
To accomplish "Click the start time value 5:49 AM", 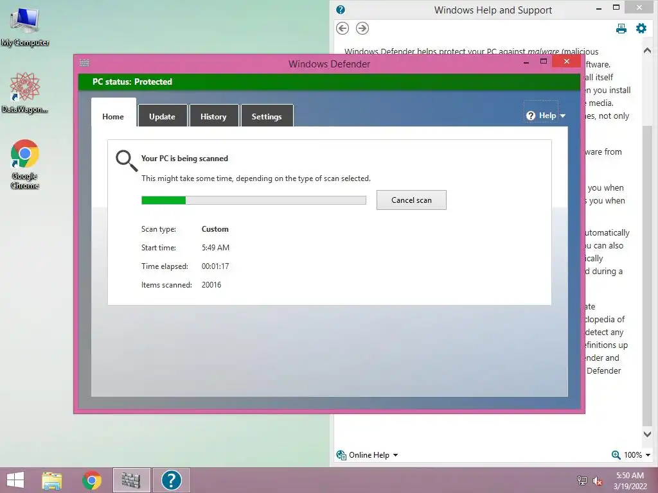I will (215, 247).
